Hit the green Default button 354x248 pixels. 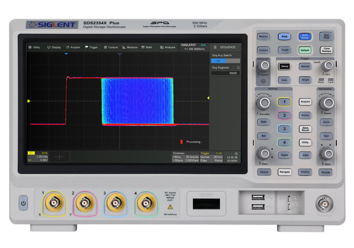[x=305, y=50]
